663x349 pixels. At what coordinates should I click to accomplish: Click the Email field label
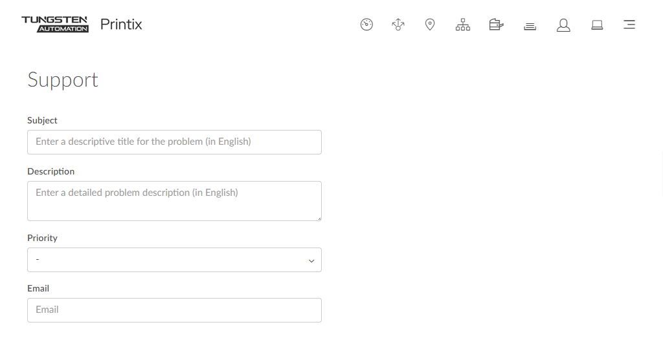pyautogui.click(x=38, y=288)
